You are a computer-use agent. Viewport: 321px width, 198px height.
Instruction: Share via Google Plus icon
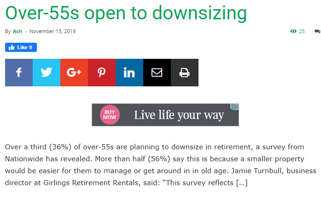tap(74, 73)
